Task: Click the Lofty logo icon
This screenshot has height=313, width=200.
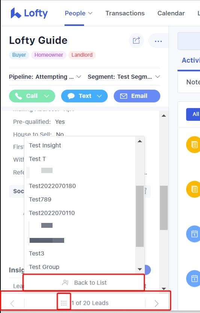Action: coord(16,13)
